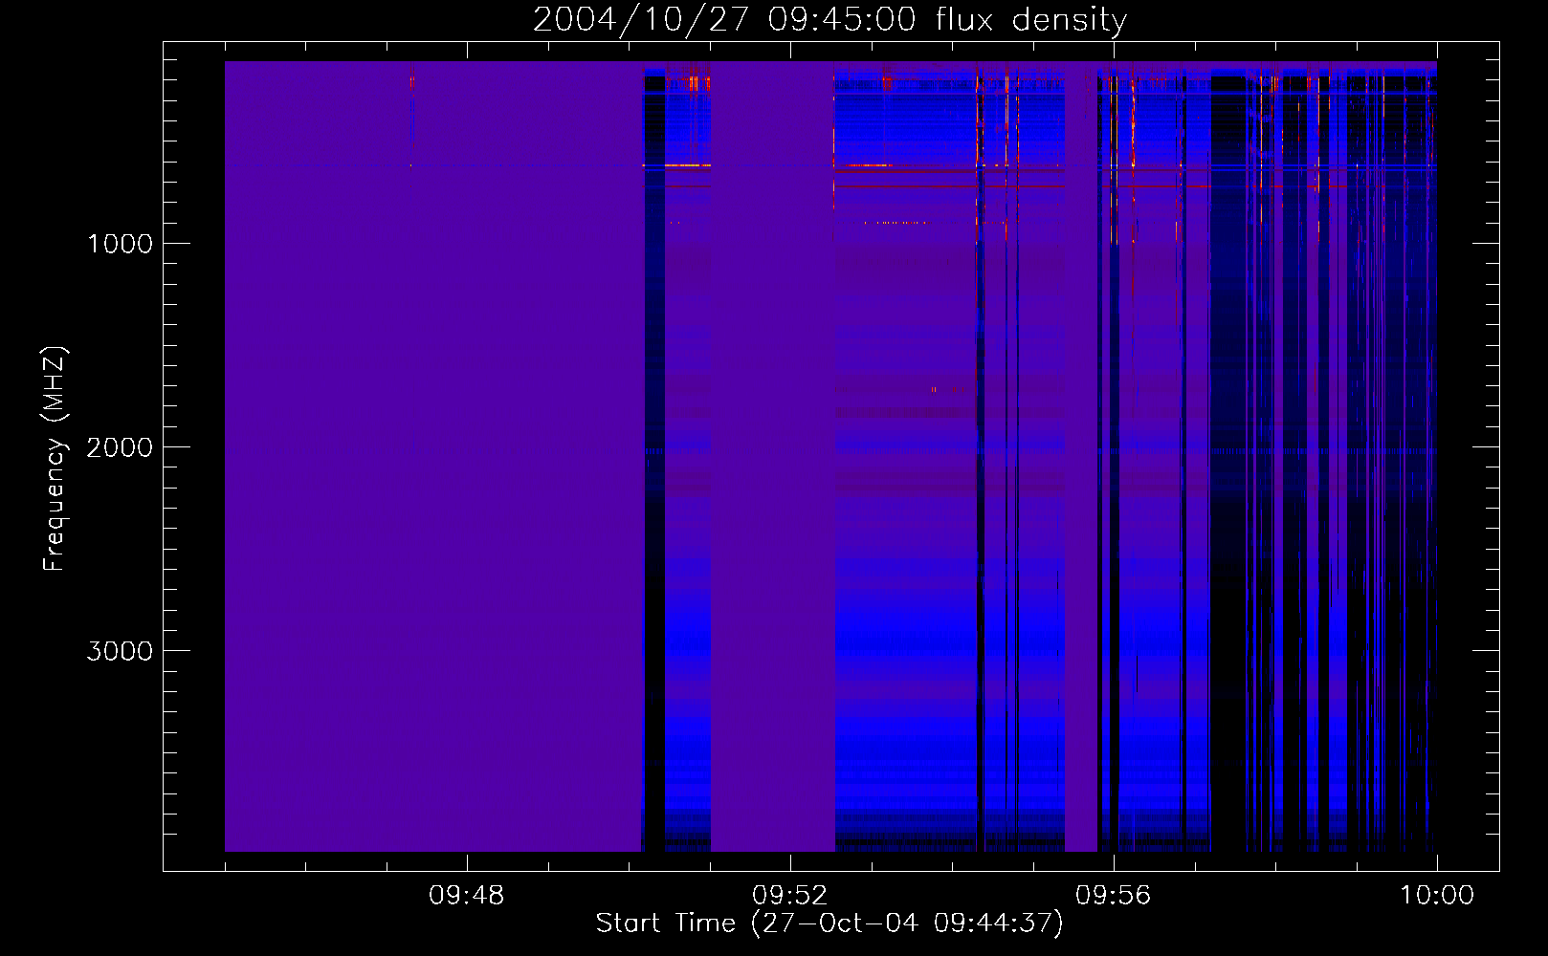Click the '10:00' time tick label
Screen dimensions: 1548x956
(1437, 896)
